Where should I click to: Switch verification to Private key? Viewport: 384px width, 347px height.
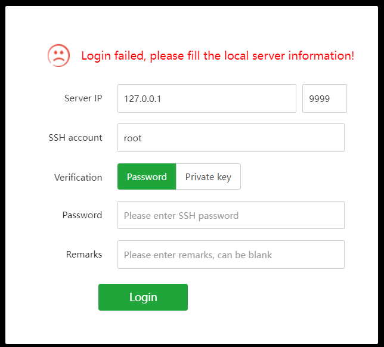[208, 176]
